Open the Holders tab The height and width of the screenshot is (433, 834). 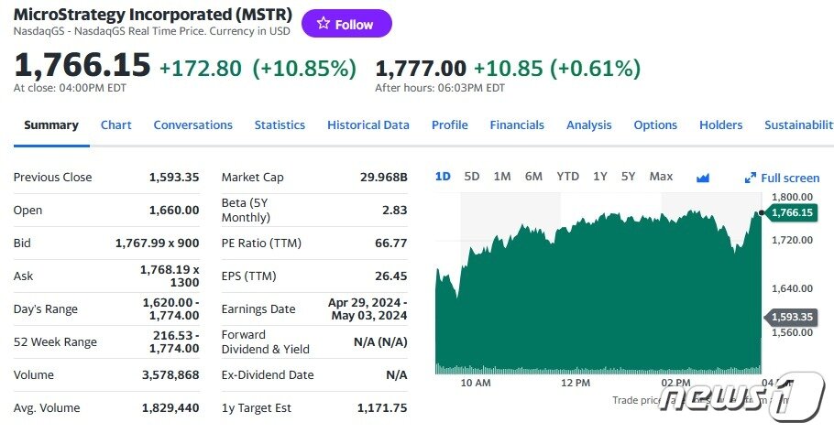(720, 125)
